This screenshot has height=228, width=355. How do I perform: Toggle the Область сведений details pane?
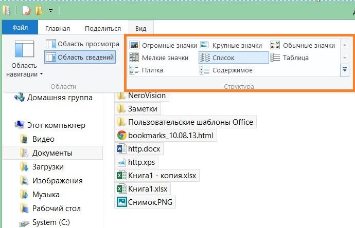pos(80,57)
